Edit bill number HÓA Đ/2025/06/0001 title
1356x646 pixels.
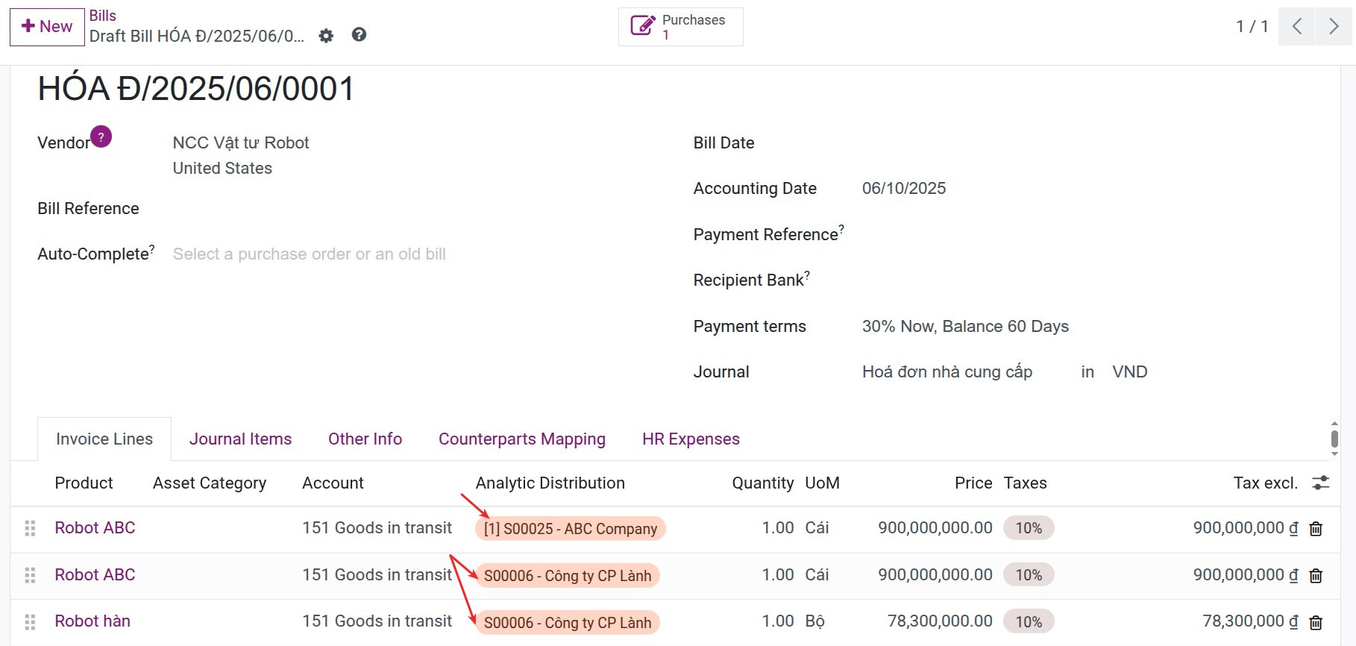[196, 89]
